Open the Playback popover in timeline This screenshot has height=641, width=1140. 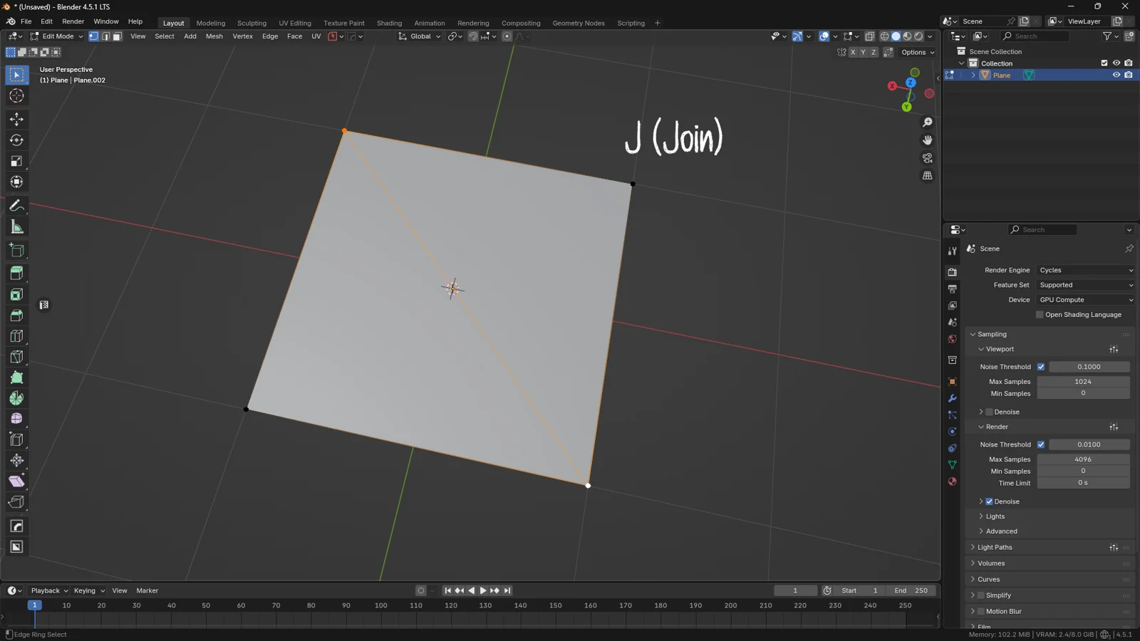point(49,590)
